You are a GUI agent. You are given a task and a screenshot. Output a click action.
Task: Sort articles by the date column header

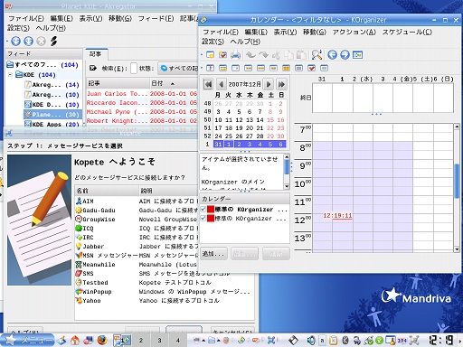(174, 83)
